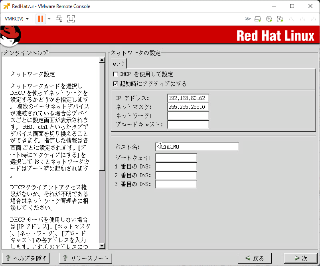Open the VMRC(V) menu

click(x=16, y=19)
